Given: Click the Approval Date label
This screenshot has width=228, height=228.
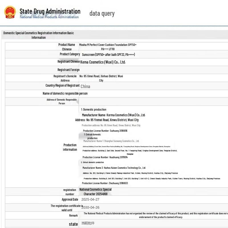Looking at the screenshot, I should [70, 199].
